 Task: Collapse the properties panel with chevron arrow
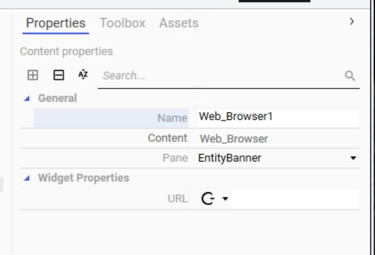(x=351, y=21)
